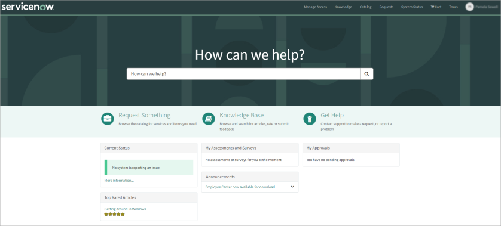The width and height of the screenshot is (501, 226).
Task: Open the Request Something briefcase icon
Action: point(108,119)
